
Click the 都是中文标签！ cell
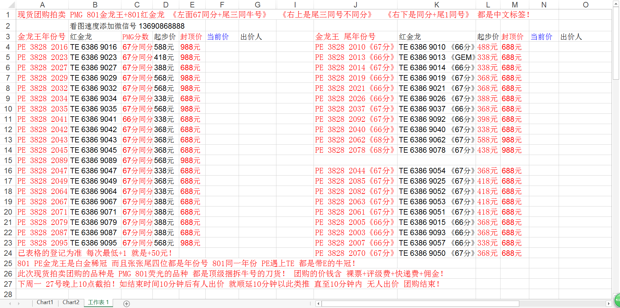point(504,15)
